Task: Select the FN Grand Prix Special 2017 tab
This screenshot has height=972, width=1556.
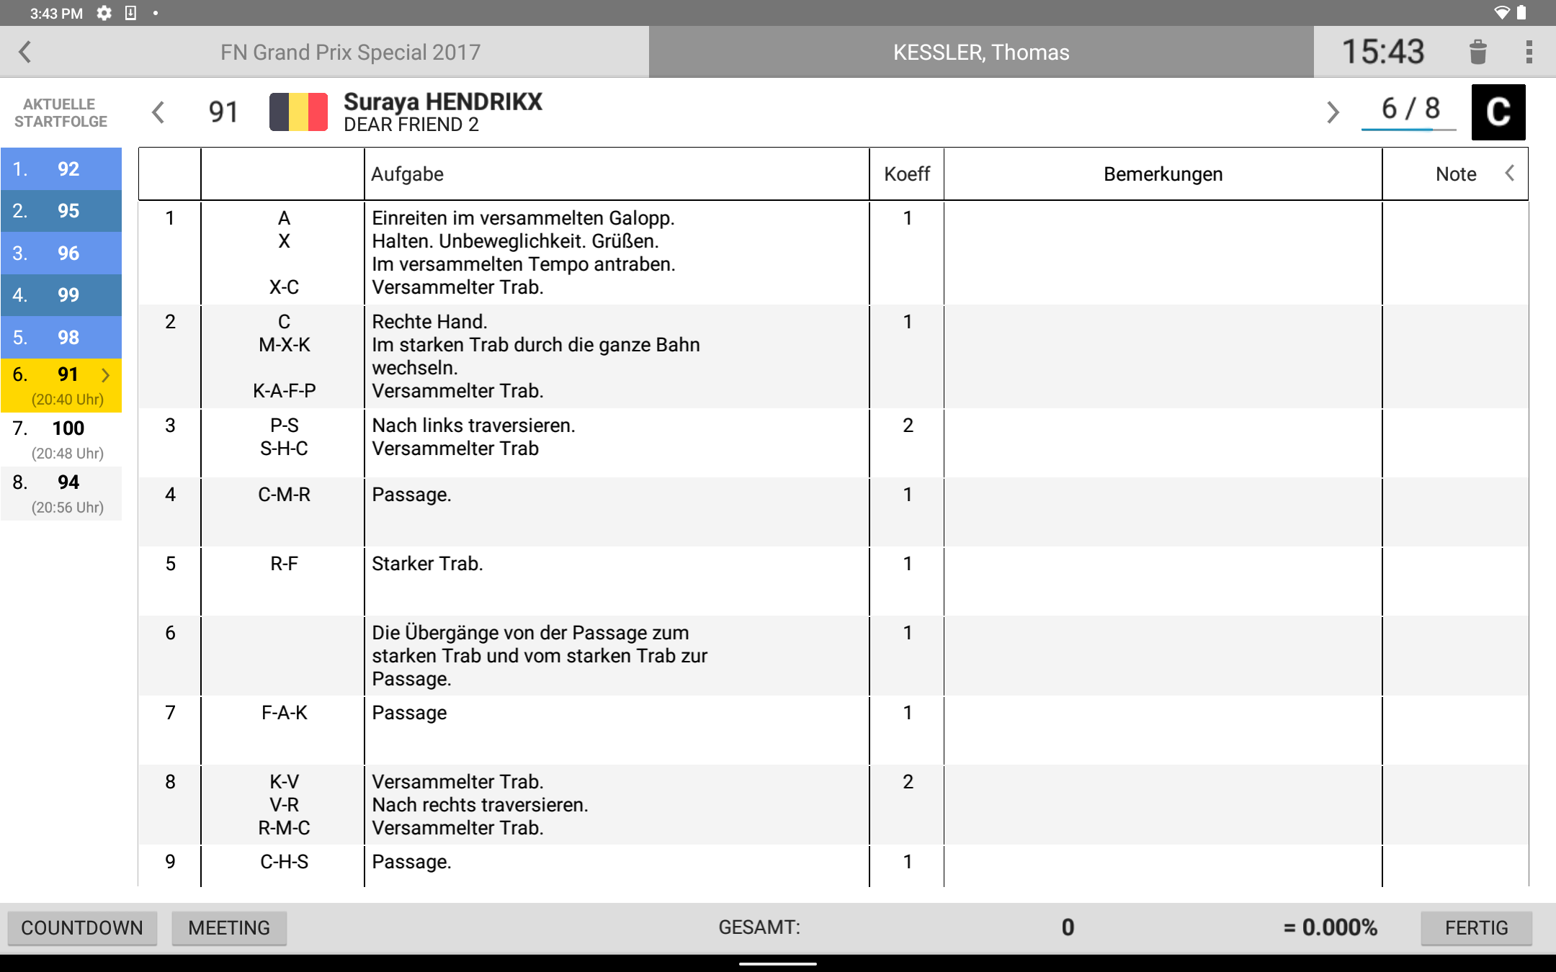Action: tap(347, 52)
